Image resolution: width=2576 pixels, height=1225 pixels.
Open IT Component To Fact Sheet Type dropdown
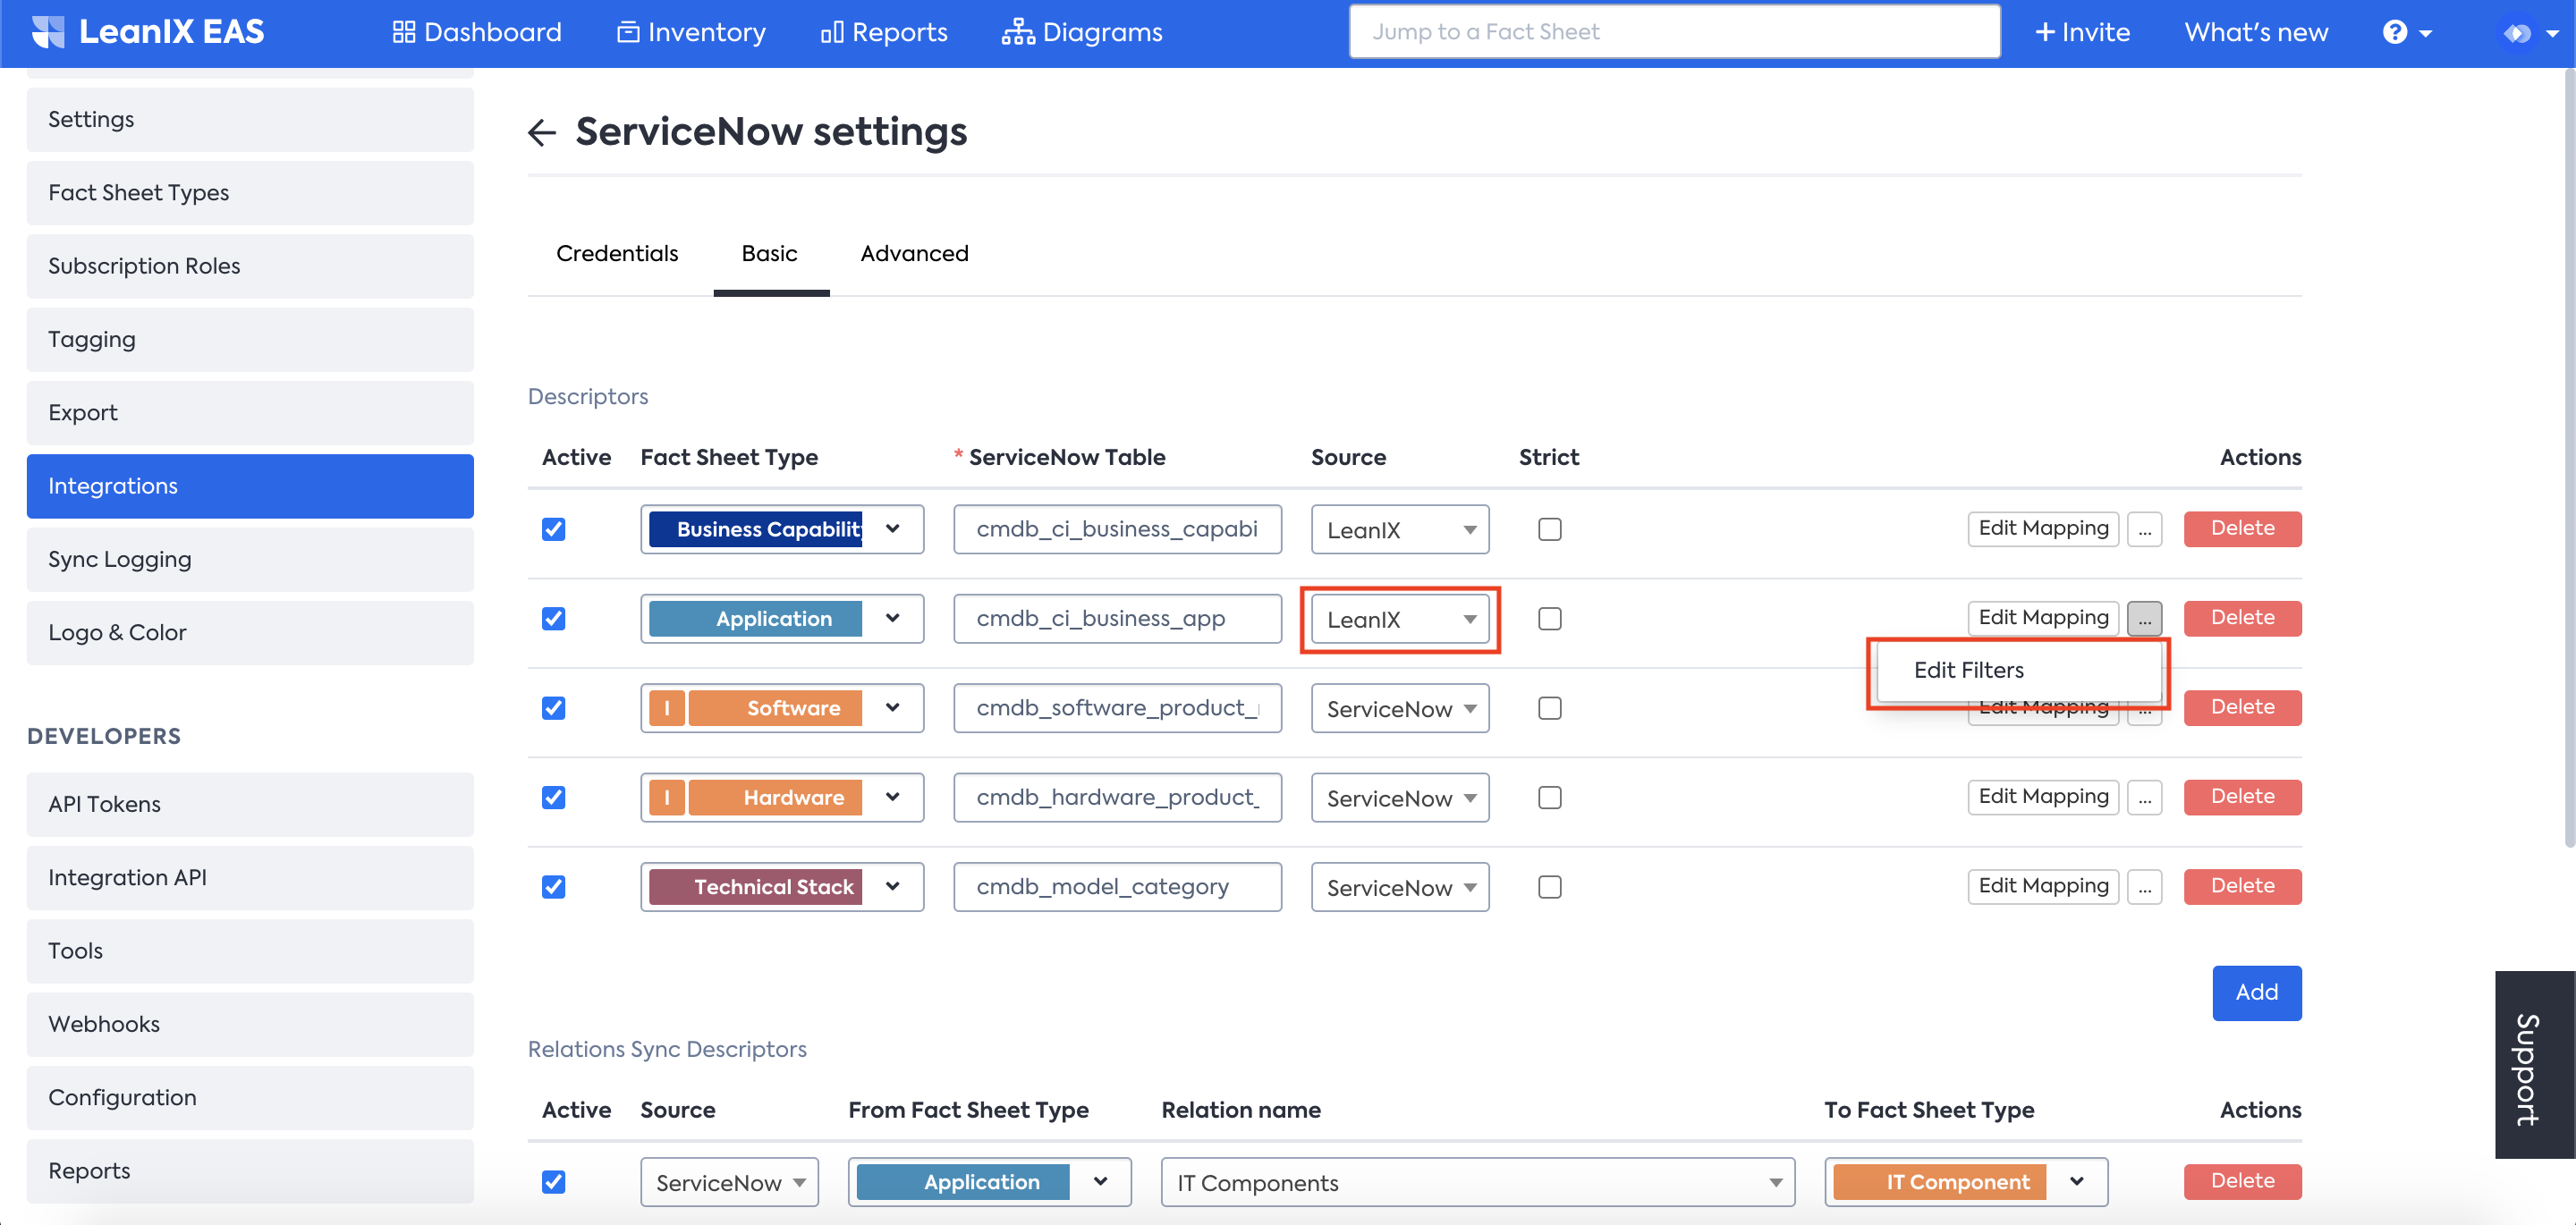(x=1966, y=1182)
